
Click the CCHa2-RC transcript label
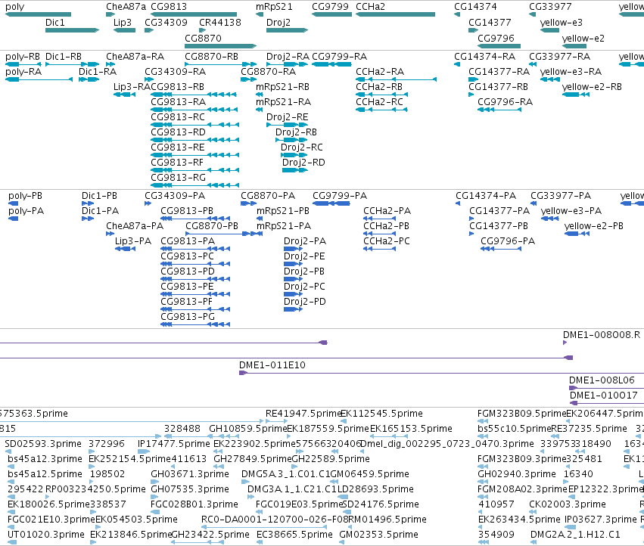379,102
